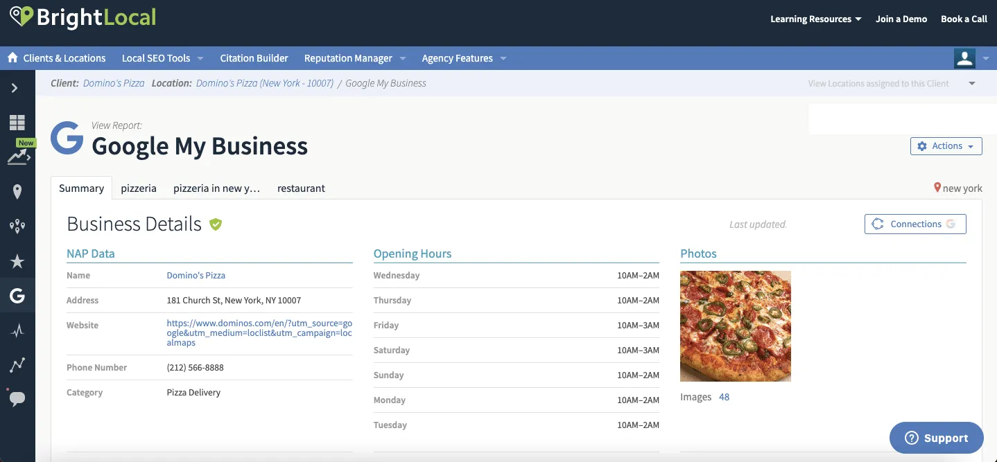
Task: Open the dashboard grid icon in the sidebar
Action: click(x=17, y=123)
